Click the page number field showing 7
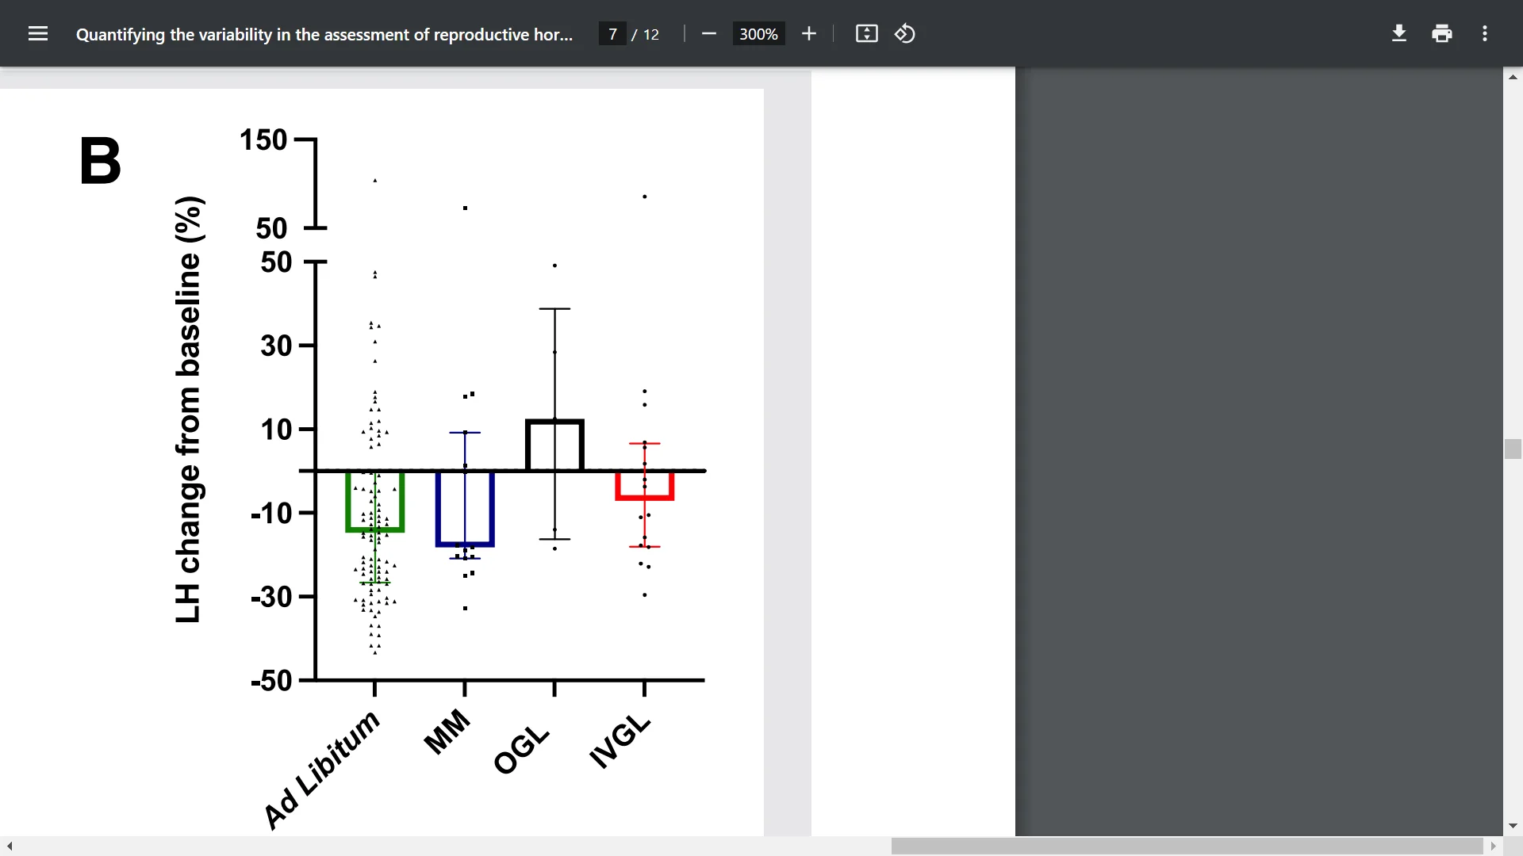 pos(612,34)
